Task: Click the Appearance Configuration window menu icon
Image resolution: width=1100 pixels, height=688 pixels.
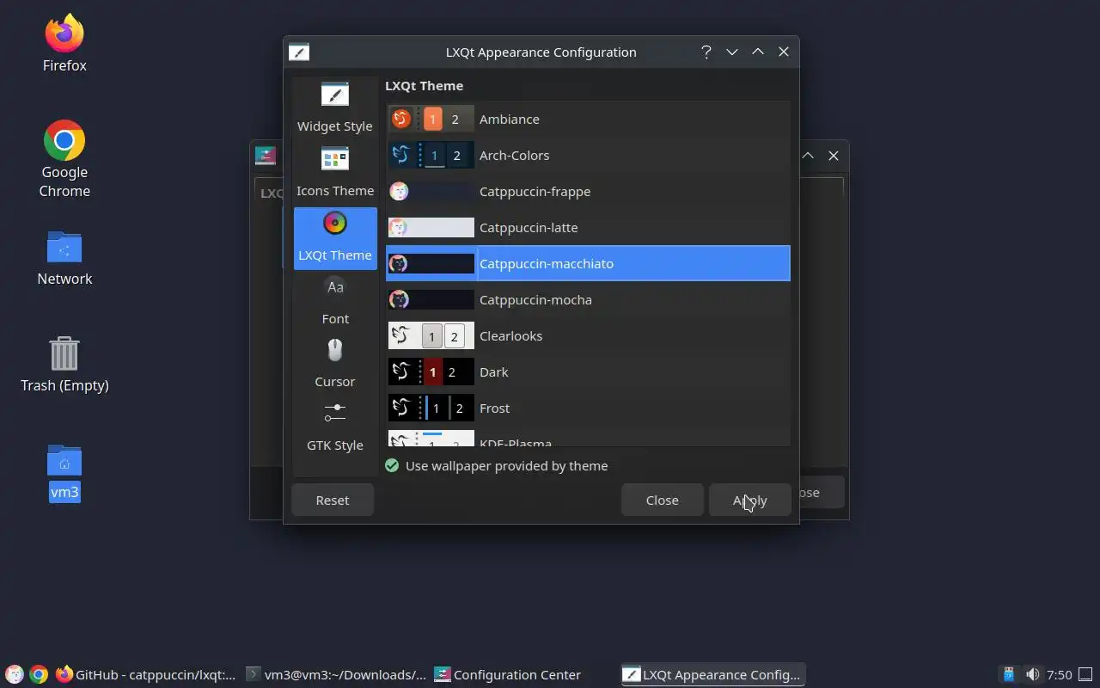Action: [x=299, y=52]
